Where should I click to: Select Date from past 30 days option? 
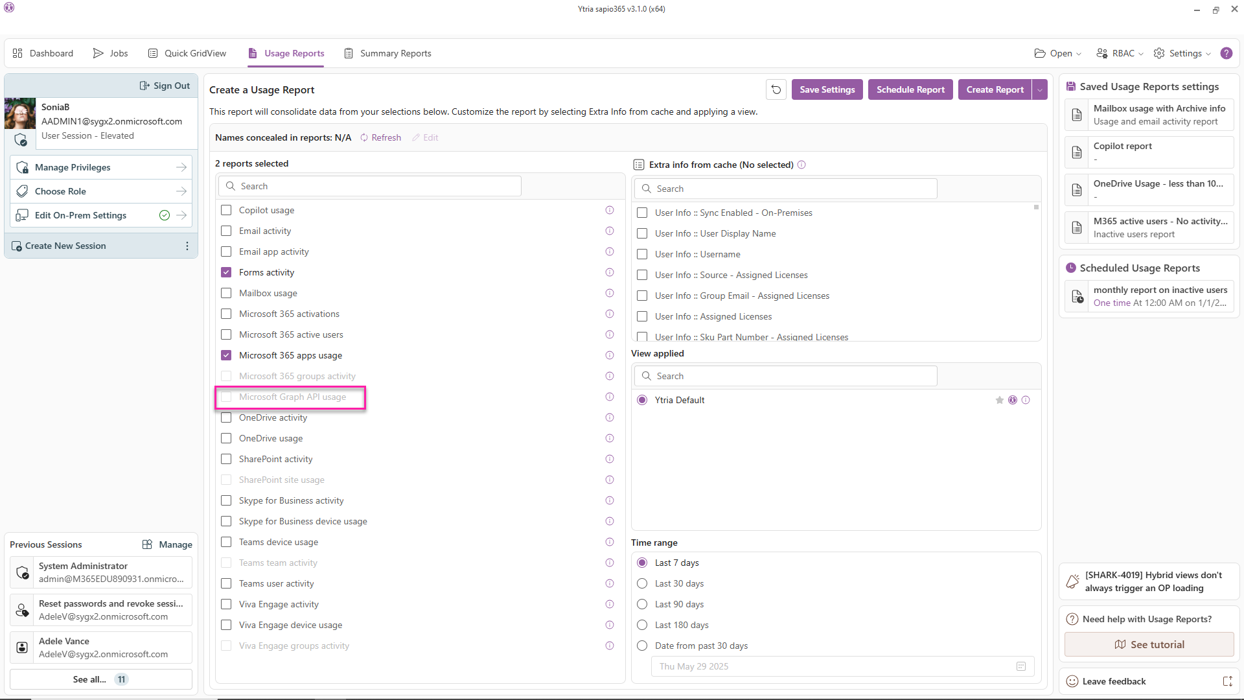tap(642, 646)
